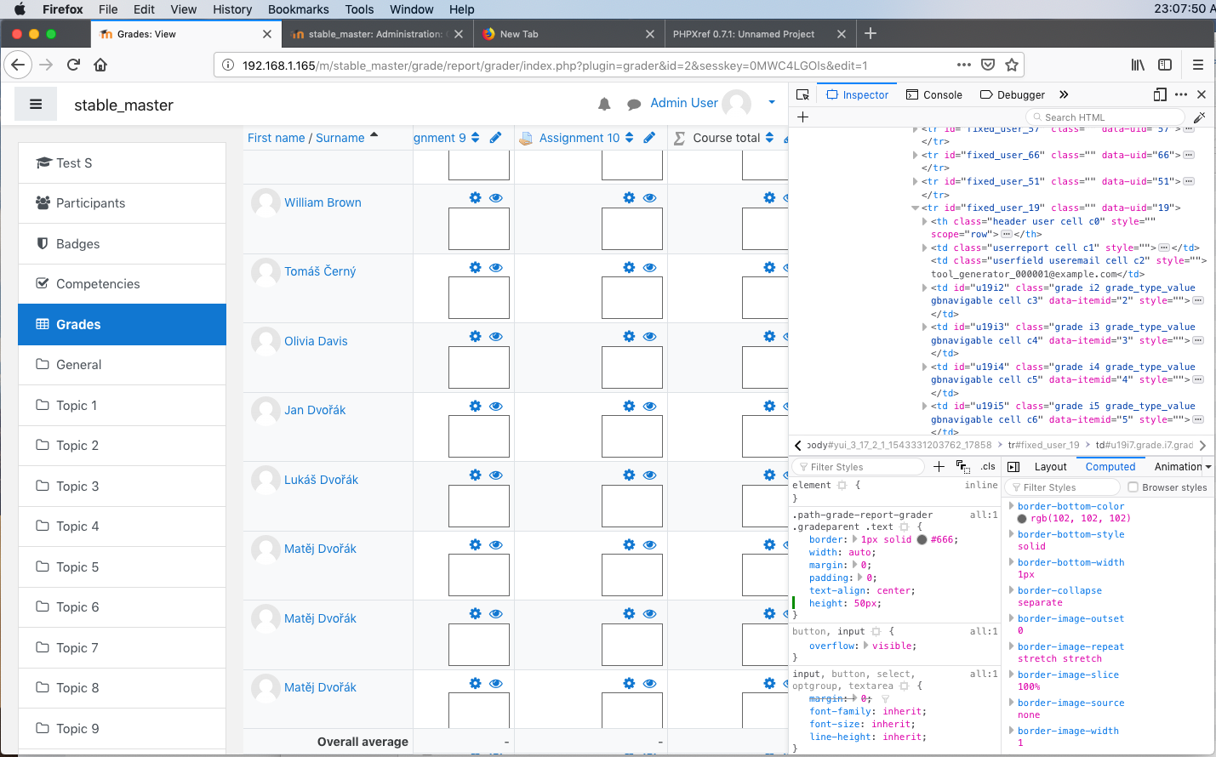Open History menu in macOS menu bar
The image size is (1216, 757).
pos(232,9)
